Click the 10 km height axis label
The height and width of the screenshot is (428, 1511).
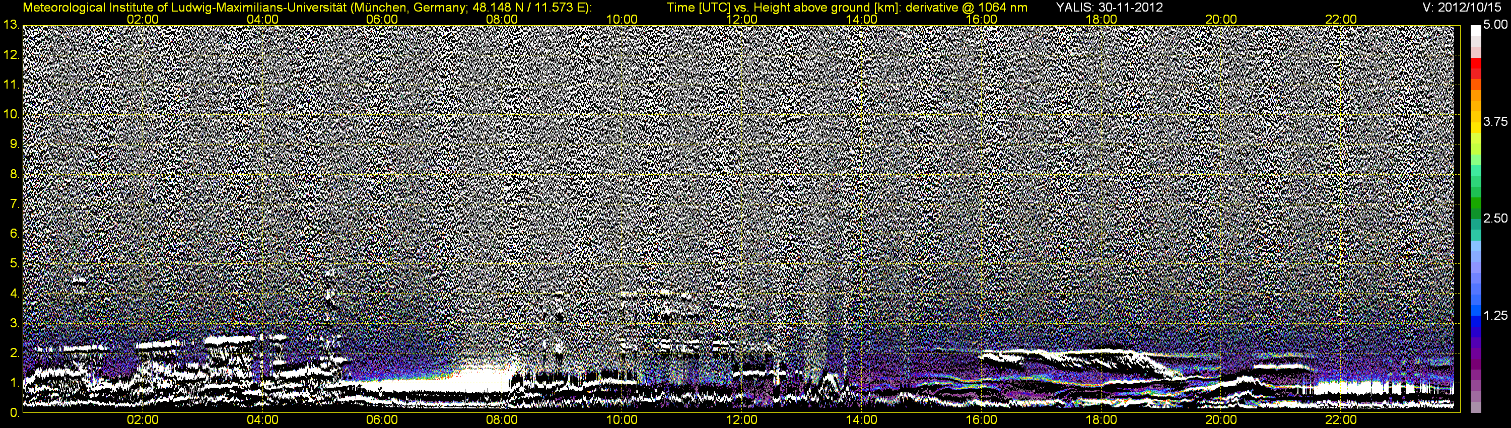click(11, 114)
